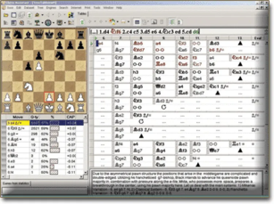
Task: Open the Engines menu
Action: point(51,8)
